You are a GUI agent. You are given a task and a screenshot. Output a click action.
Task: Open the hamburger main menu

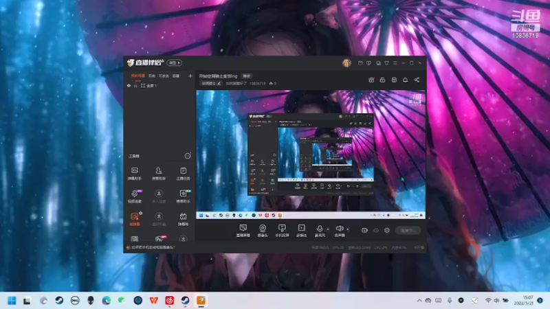395,63
